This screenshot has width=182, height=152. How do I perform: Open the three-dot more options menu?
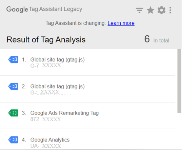pos(170,10)
